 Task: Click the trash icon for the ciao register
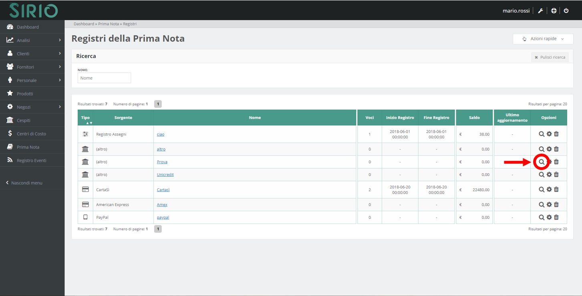[556, 134]
